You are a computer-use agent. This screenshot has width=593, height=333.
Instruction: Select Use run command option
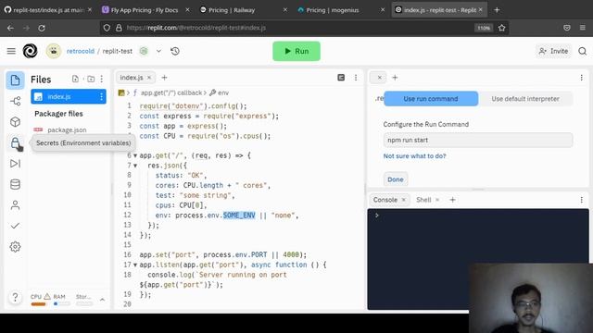pos(431,99)
